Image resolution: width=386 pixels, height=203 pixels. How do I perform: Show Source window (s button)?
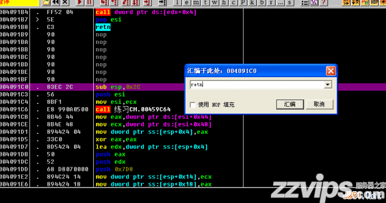(289, 3)
